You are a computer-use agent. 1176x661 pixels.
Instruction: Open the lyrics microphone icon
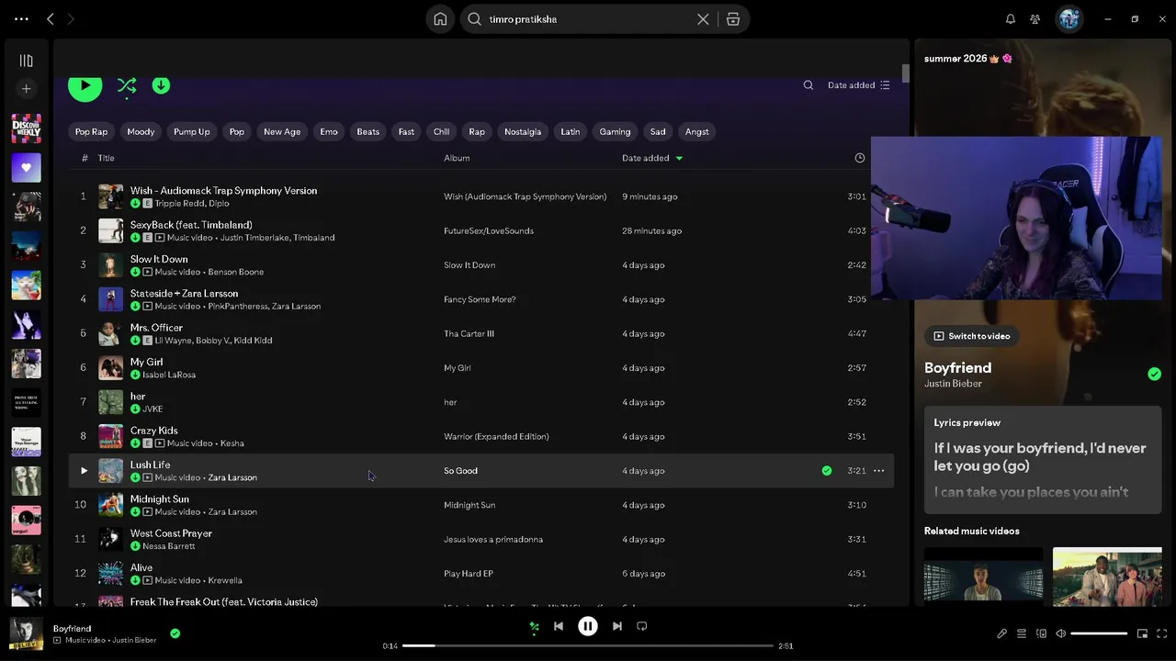[1002, 633]
